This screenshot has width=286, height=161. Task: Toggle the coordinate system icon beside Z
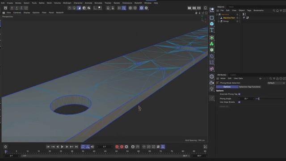click(x=26, y=8)
